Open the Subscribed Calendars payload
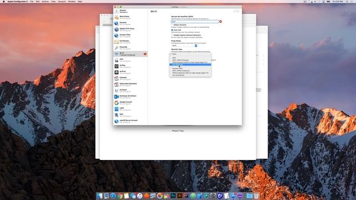 coord(130,84)
